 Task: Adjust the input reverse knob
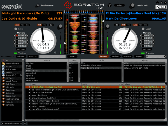point(38,5)
